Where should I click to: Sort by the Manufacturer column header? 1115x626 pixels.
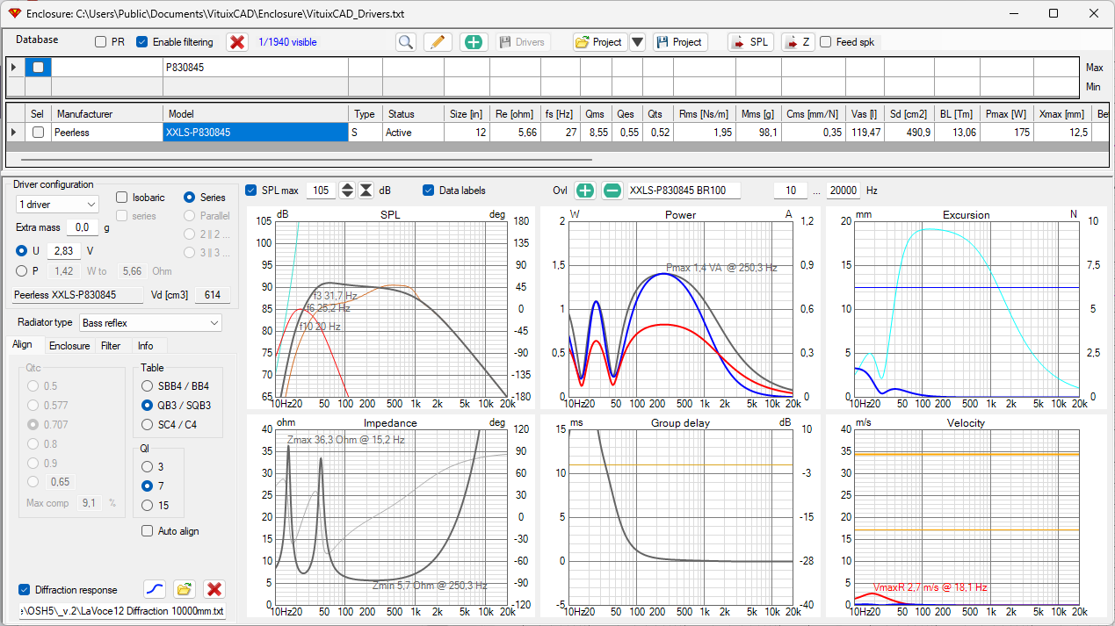[107, 114]
